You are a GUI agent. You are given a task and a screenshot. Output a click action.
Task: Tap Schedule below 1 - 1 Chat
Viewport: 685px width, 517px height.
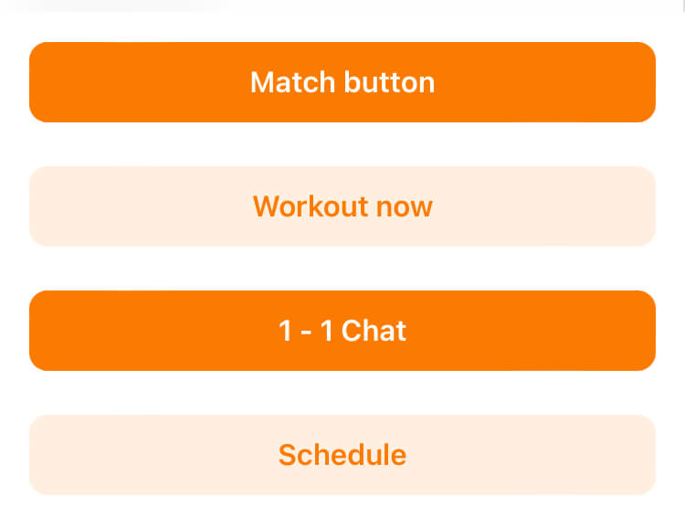(342, 455)
